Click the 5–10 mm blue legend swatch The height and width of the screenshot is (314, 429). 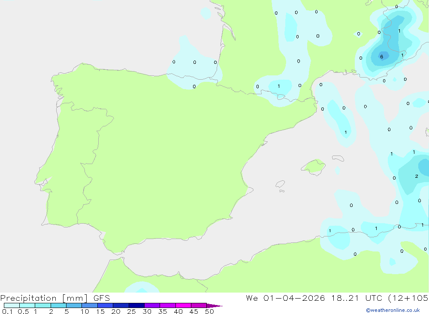click(74, 305)
